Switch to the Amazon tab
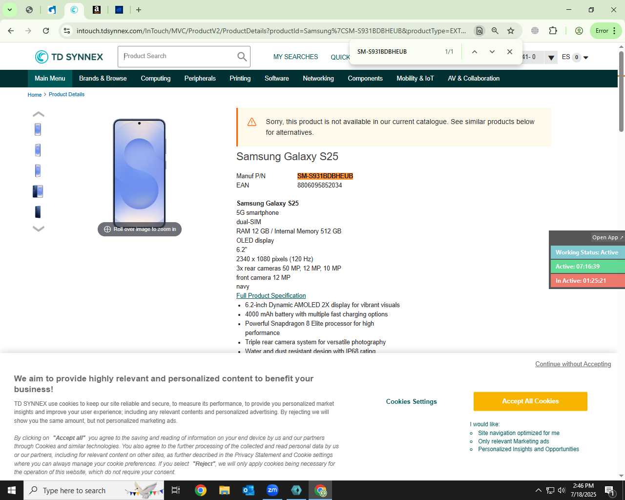Viewport: 625px width, 500px height. tap(97, 10)
